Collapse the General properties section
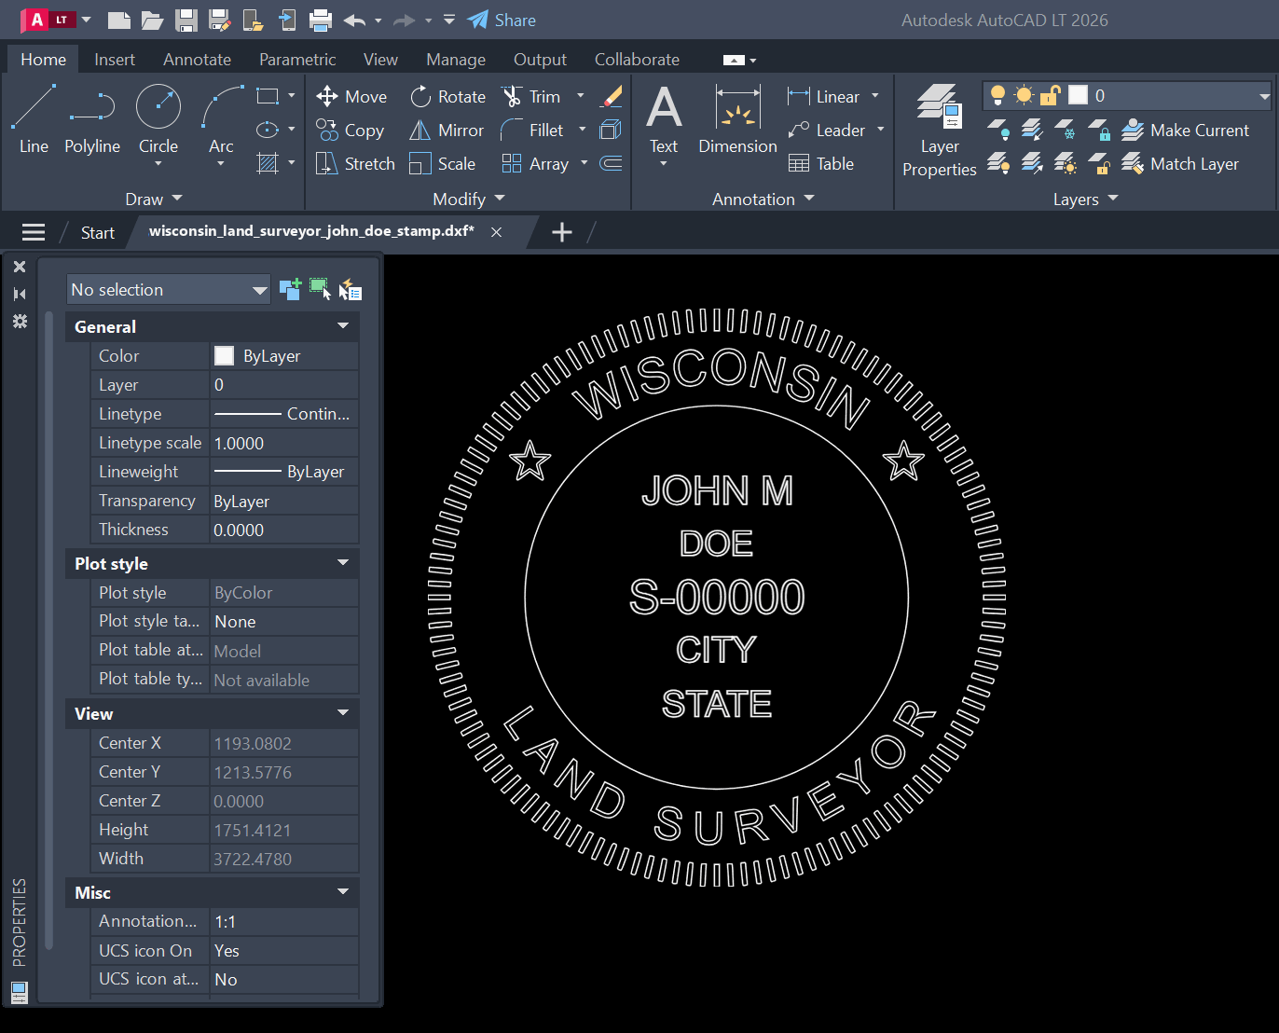 click(x=343, y=326)
